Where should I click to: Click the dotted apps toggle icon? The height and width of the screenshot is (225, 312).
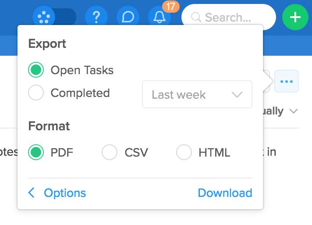pyautogui.click(x=44, y=17)
